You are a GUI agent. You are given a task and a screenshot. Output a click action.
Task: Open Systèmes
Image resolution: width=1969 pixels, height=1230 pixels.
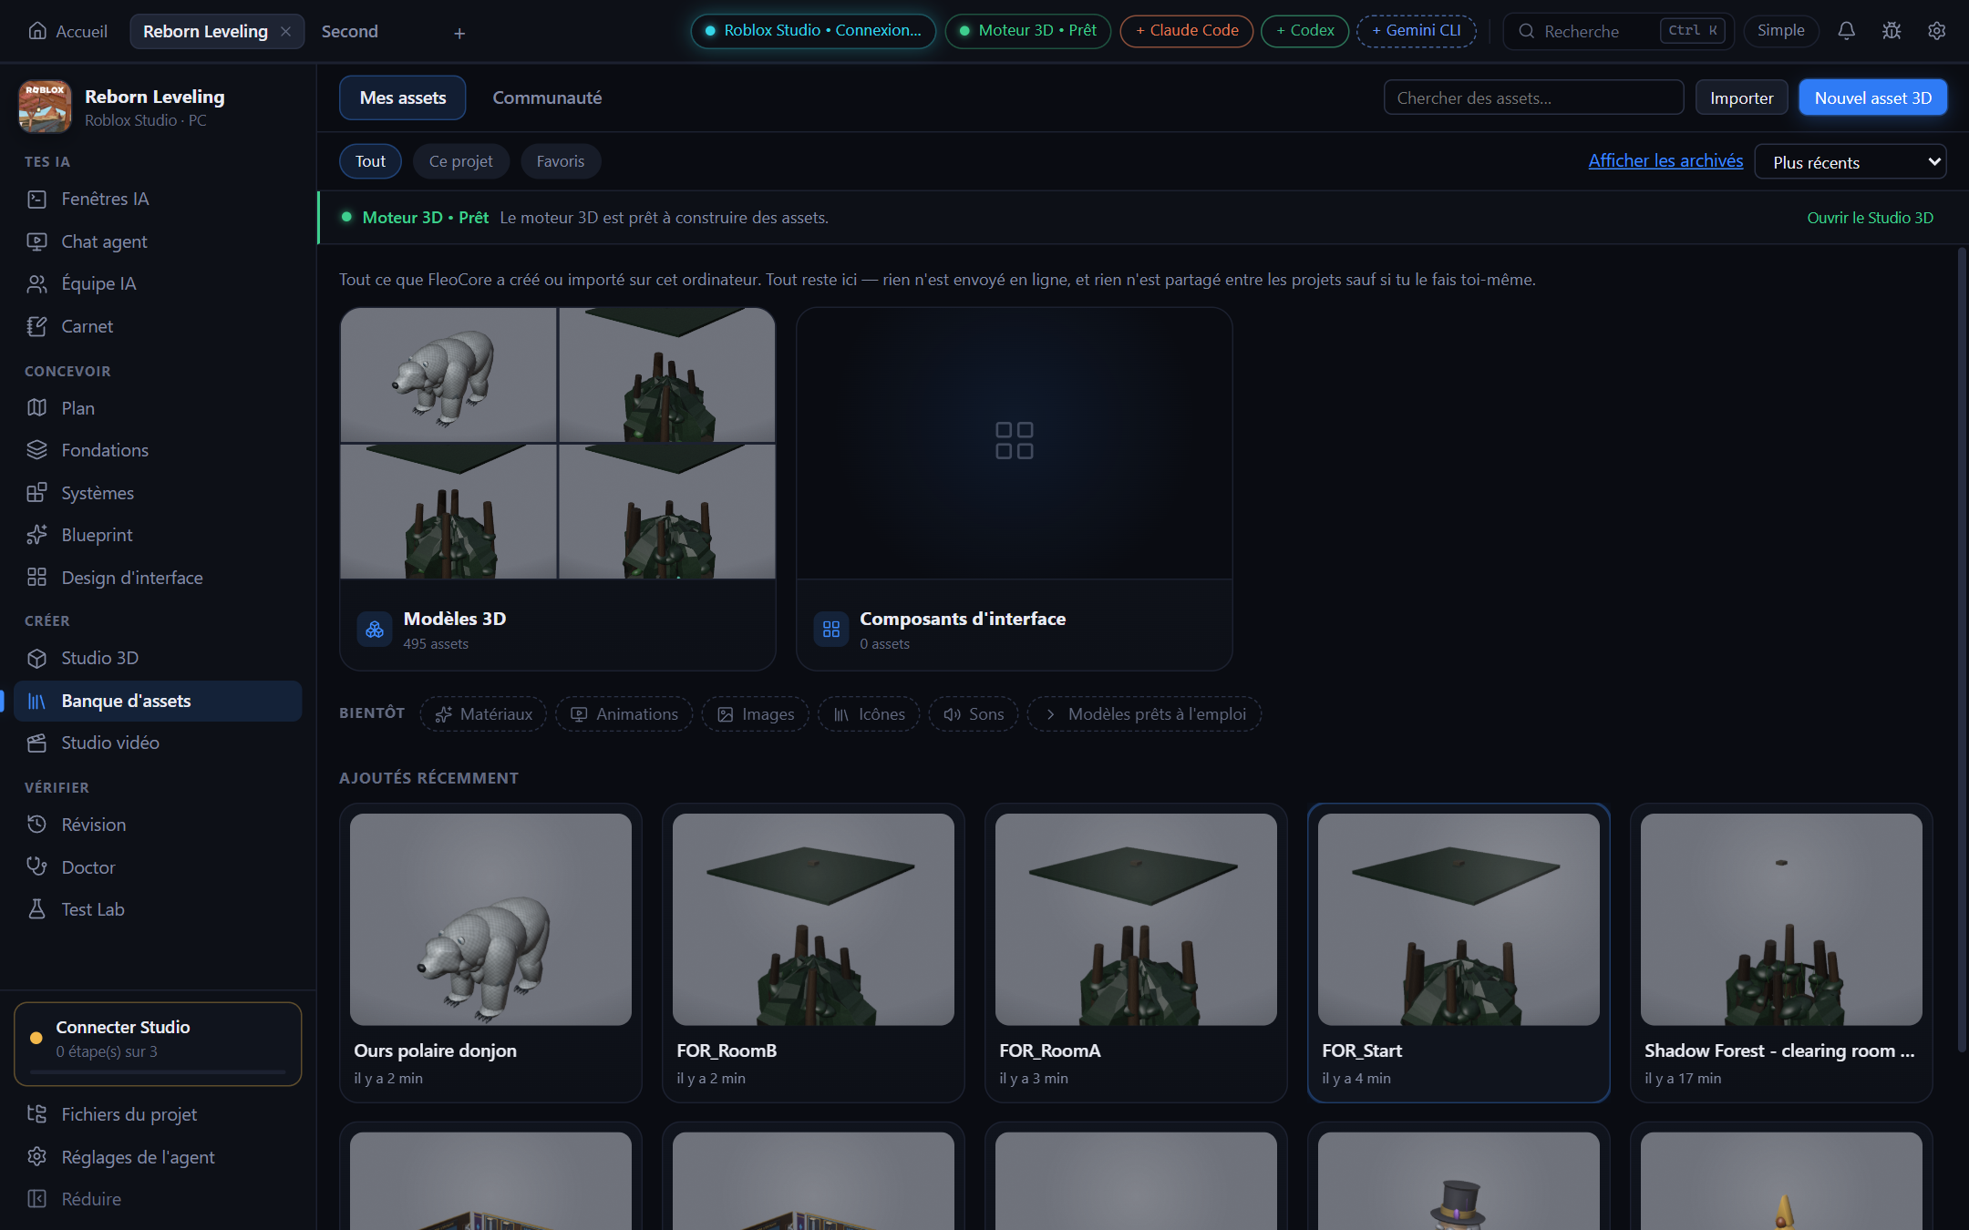158,493
